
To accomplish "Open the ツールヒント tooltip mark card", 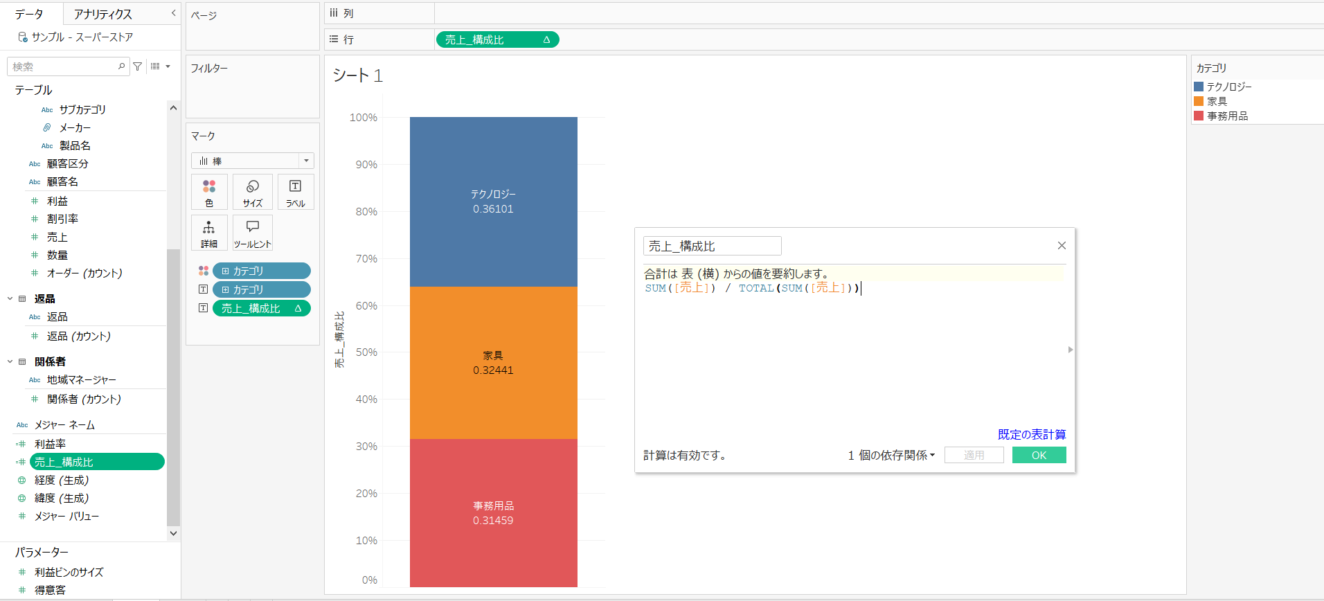I will coord(253,233).
